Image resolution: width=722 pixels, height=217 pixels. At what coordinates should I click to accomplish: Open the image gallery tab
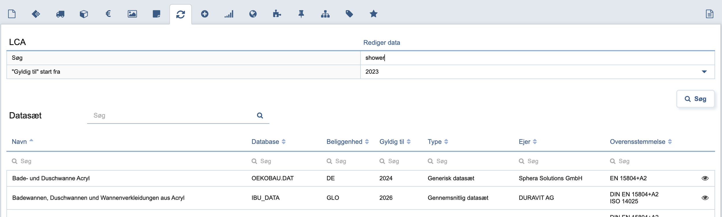(132, 14)
